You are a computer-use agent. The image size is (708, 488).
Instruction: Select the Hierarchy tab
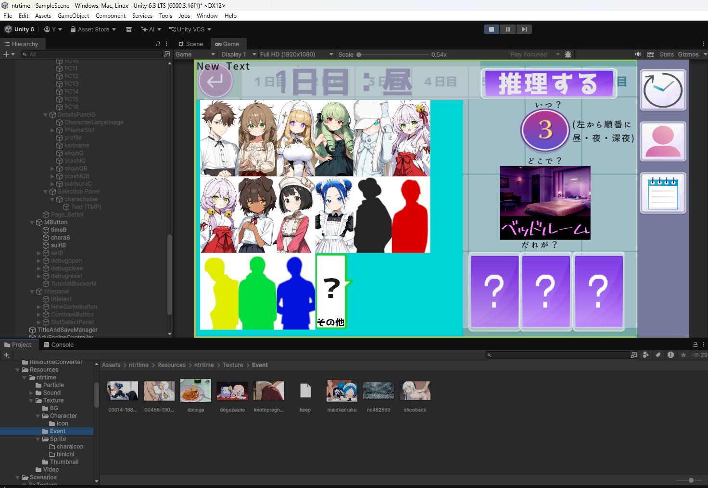pyautogui.click(x=21, y=44)
